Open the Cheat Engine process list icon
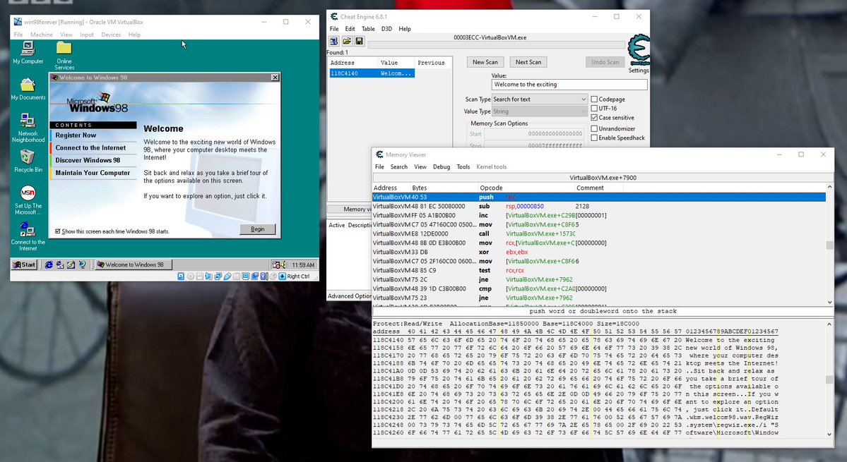This screenshot has height=462, width=847. (x=334, y=41)
